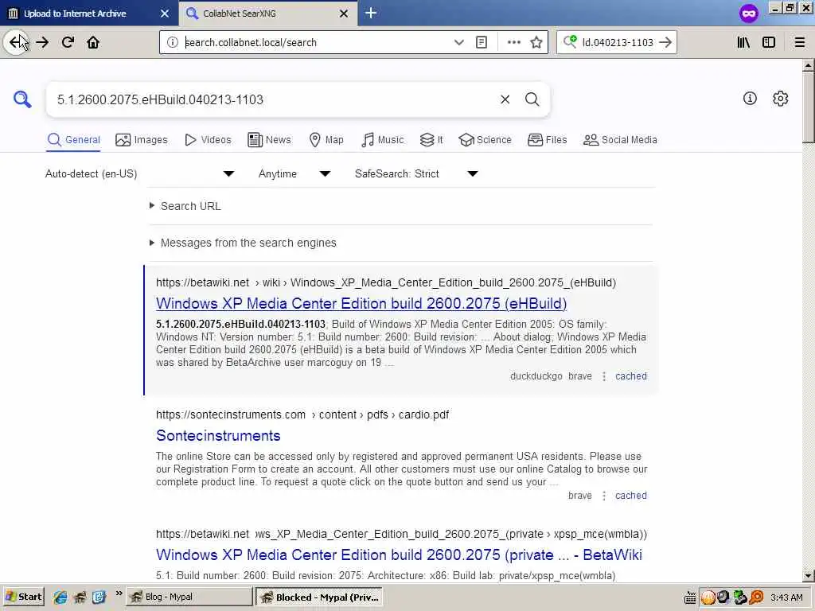
Task: Open the SafeSearch Strict dropdown
Action: click(x=416, y=173)
